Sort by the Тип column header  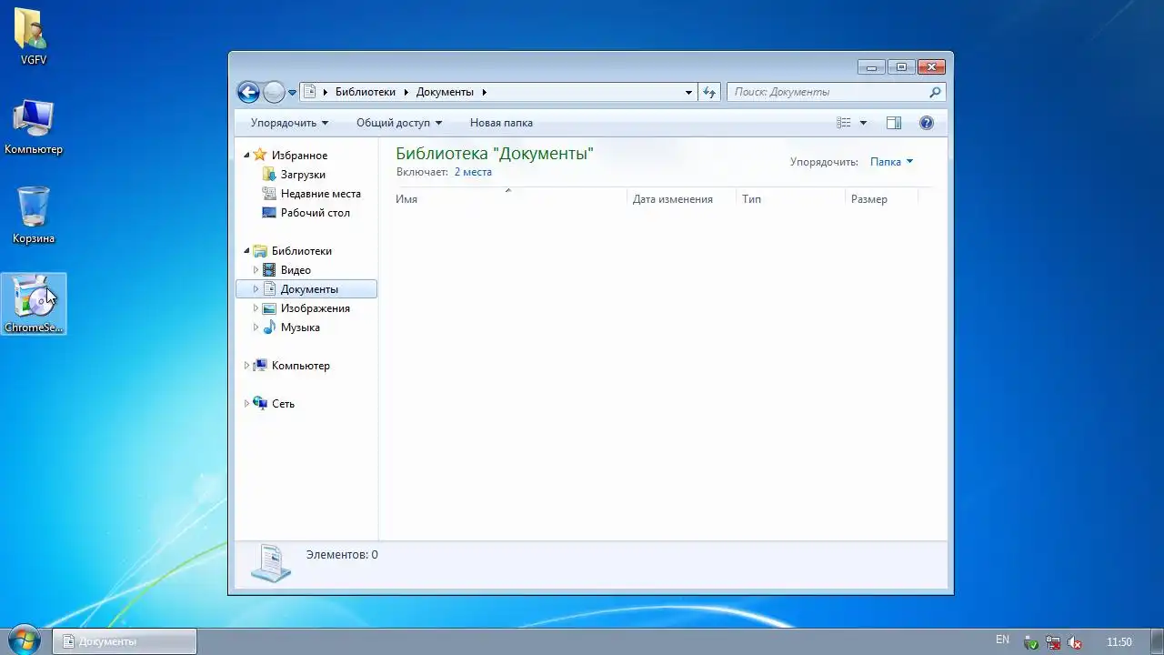coord(790,199)
